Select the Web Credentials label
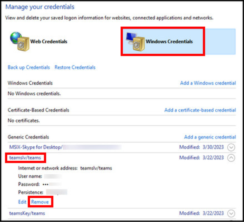Viewport: 244px width, 222px height. 49,41
